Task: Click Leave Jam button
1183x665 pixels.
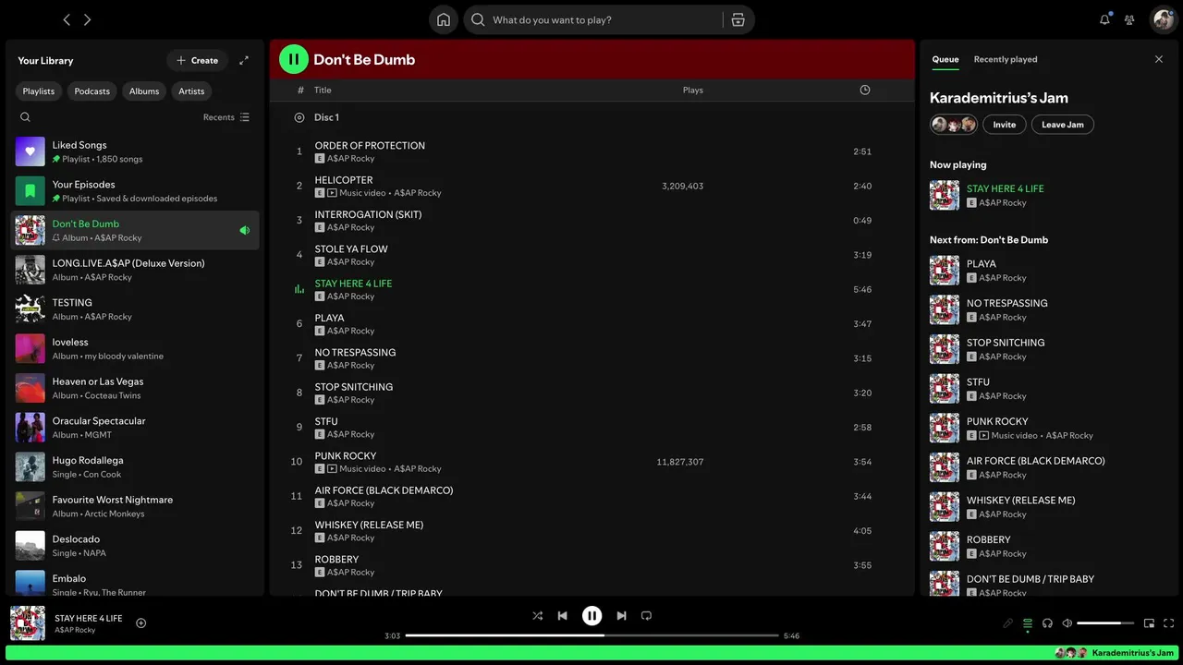Action: click(x=1062, y=125)
